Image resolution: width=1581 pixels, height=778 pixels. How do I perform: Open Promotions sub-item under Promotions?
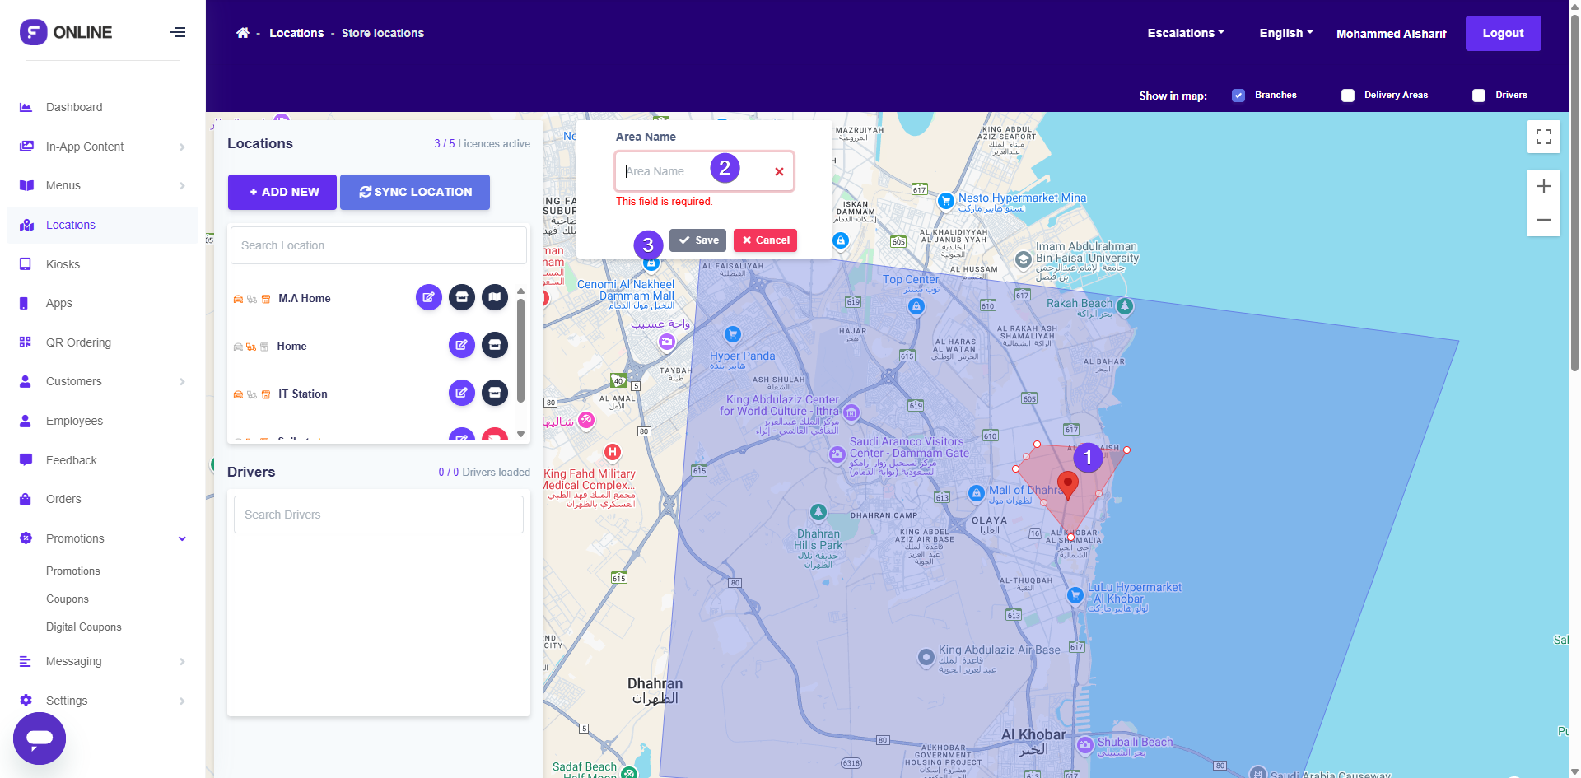pos(73,571)
